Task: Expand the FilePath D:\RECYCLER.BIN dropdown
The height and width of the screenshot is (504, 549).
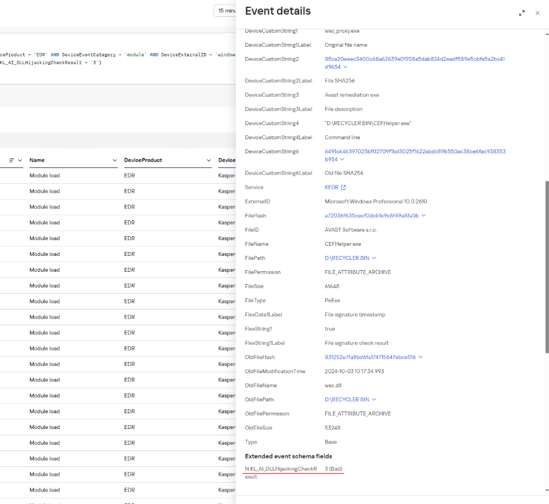Action: click(x=374, y=258)
